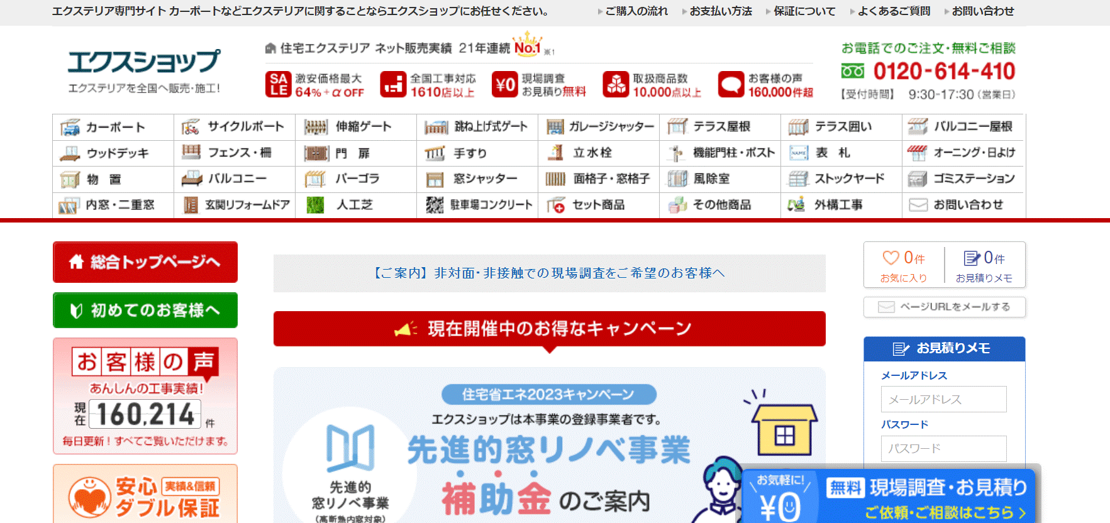Focus the メールアドレス input field
Image resolution: width=1110 pixels, height=523 pixels.
tap(944, 399)
